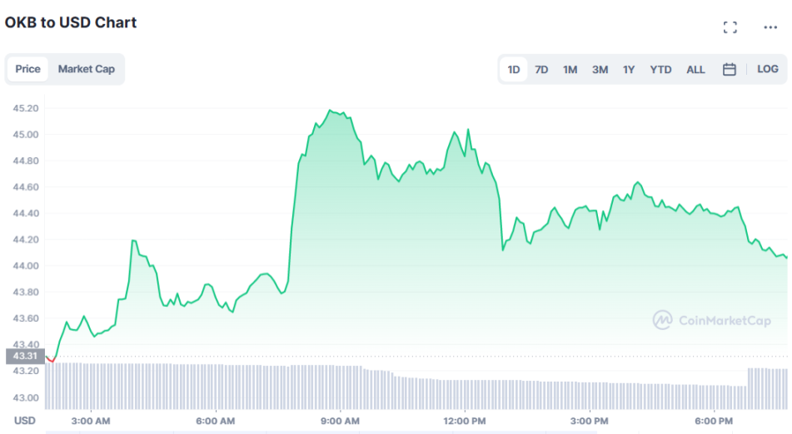Select the 1D time range
Screen dimensions: 792x434
click(514, 70)
